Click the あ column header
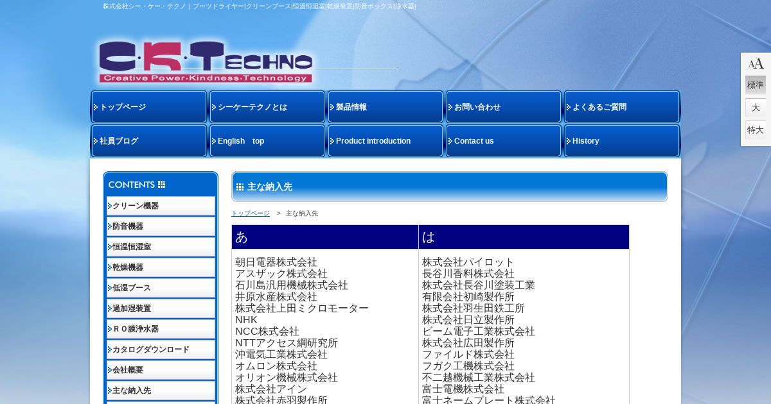Viewport: 771px width, 404px height. click(325, 237)
